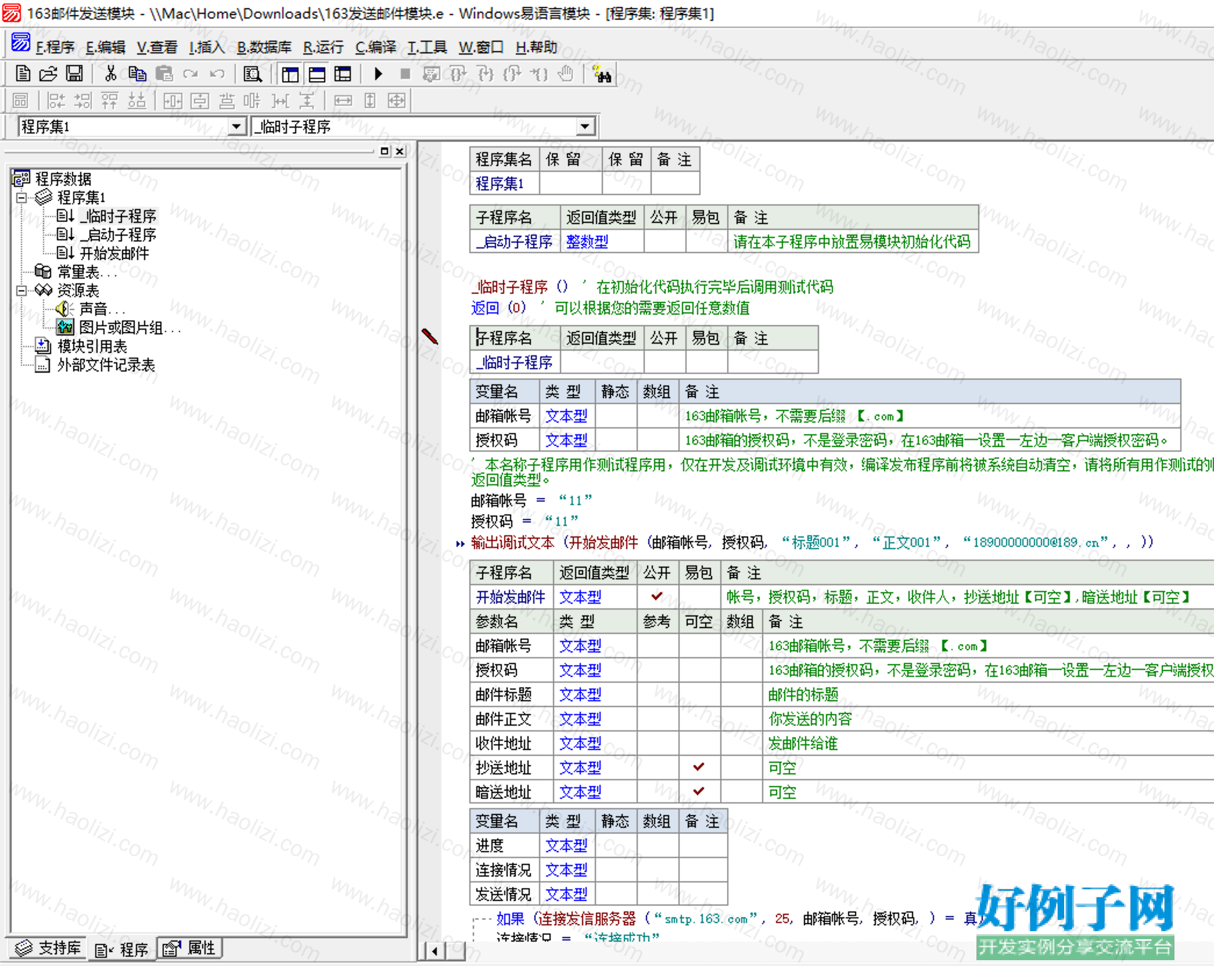The height and width of the screenshot is (966, 1214).
Task: Collapse the 程序集1 tree node
Action: pyautogui.click(x=21, y=197)
